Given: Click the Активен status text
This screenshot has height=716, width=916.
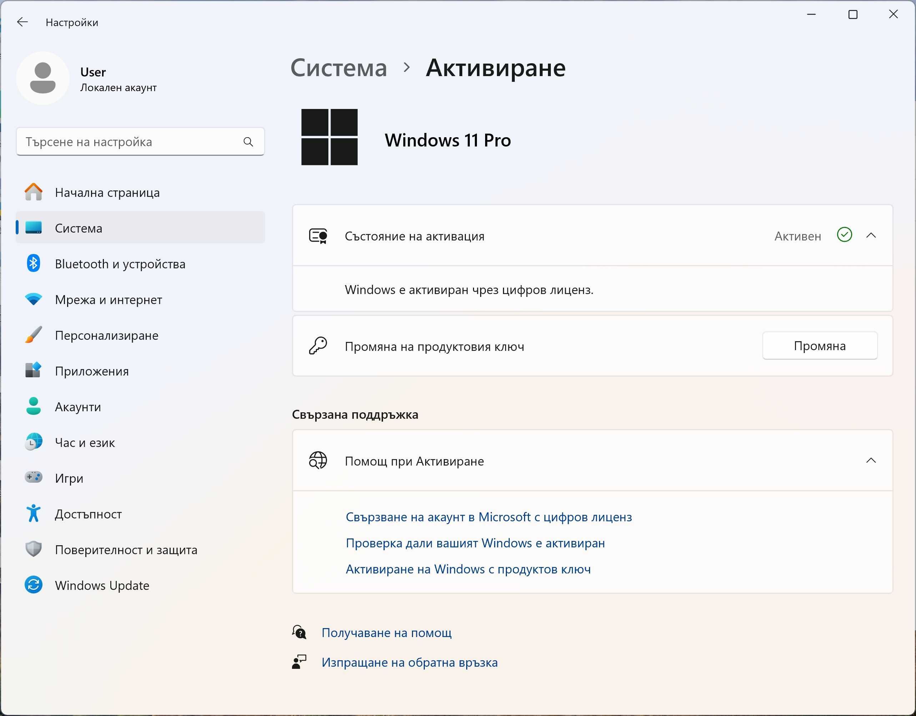Looking at the screenshot, I should [x=798, y=236].
